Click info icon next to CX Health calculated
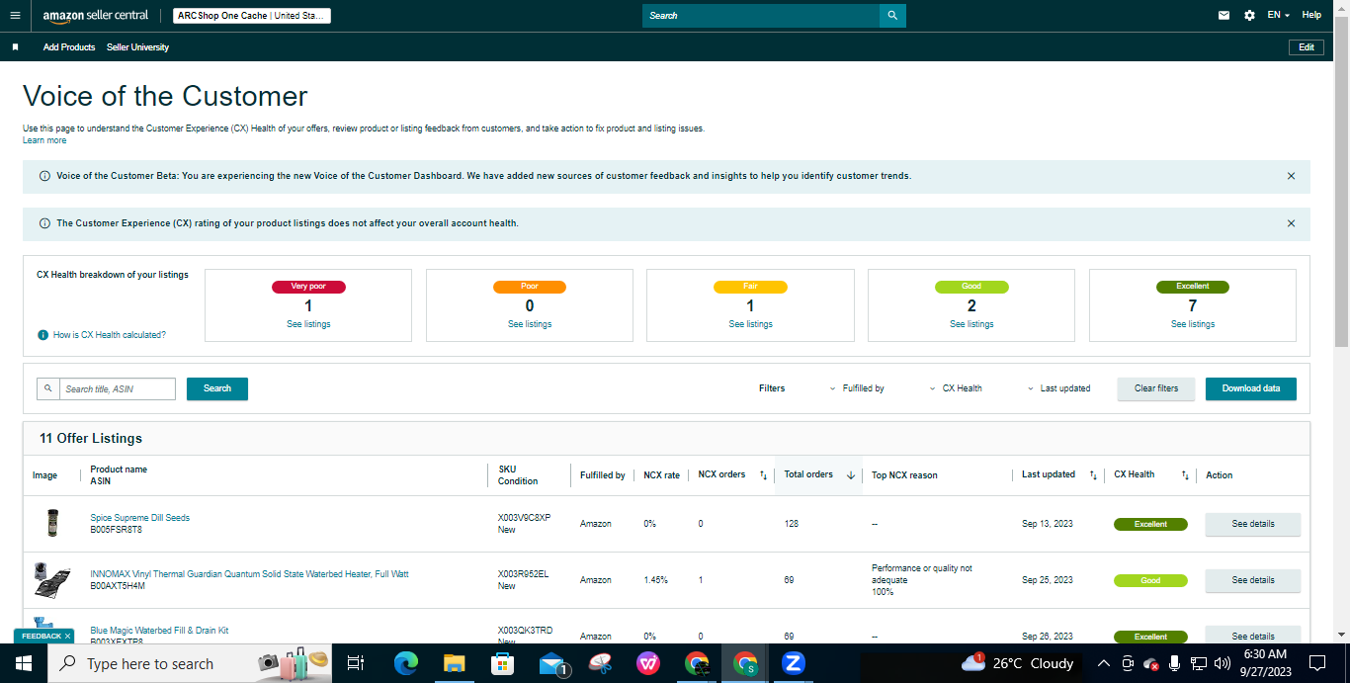 42,335
